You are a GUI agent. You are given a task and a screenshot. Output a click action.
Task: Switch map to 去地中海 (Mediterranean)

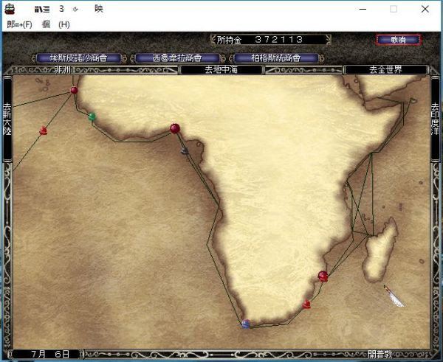click(x=221, y=70)
